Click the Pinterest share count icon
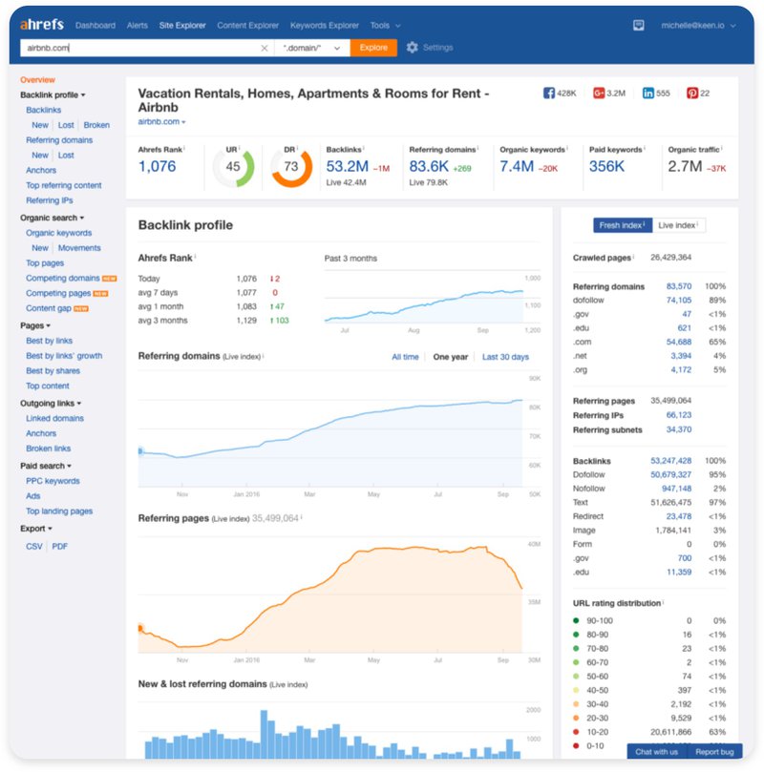This screenshot has height=772, width=764. coord(692,94)
